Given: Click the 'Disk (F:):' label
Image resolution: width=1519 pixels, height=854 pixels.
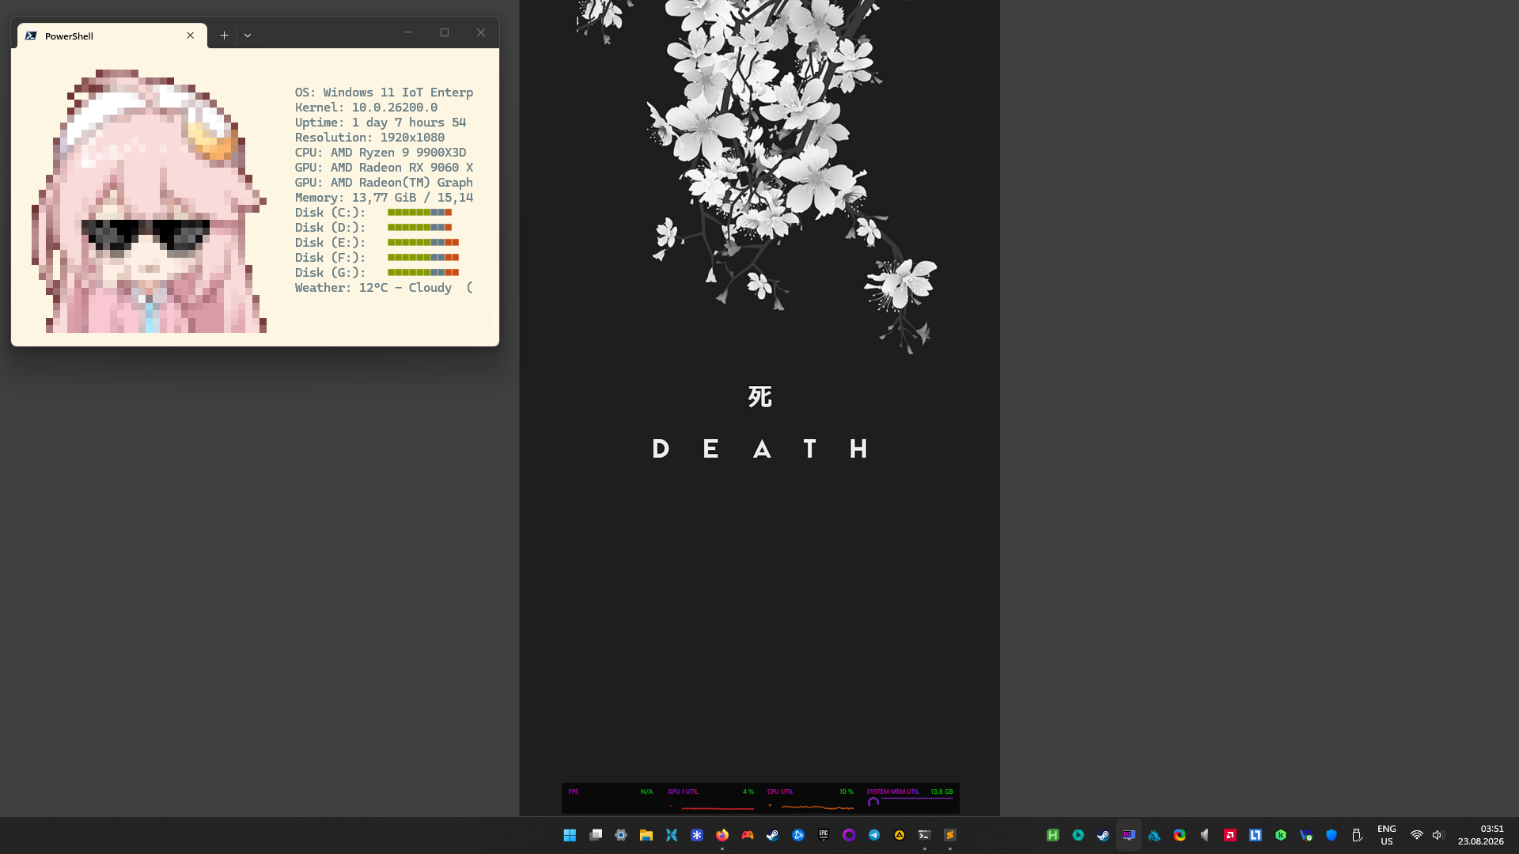Looking at the screenshot, I should [x=331, y=258].
